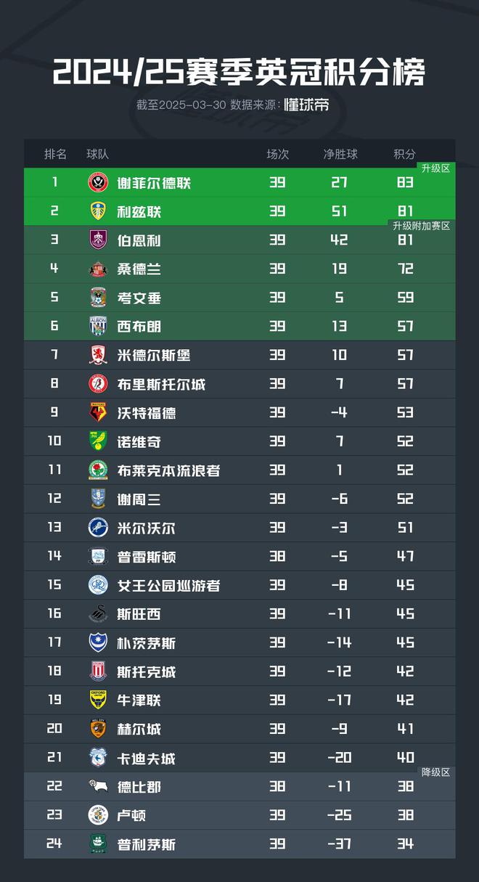
Task: Click the Swansea City swan crest
Action: point(98,614)
